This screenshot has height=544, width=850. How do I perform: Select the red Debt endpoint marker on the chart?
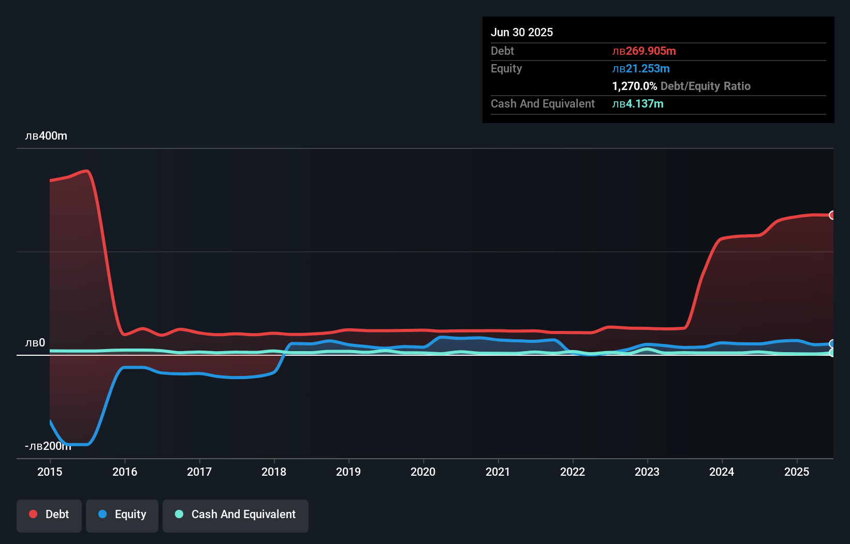coord(831,215)
